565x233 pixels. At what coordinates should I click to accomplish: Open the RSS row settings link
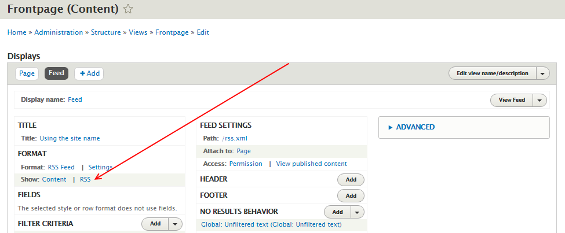coord(85,179)
